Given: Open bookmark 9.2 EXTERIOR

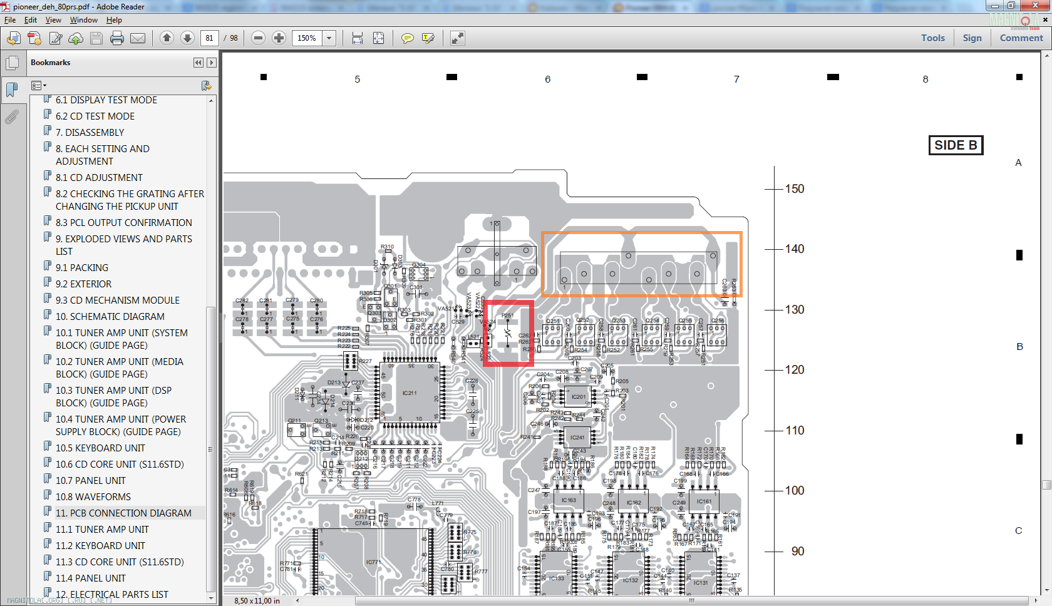Looking at the screenshot, I should coord(83,284).
